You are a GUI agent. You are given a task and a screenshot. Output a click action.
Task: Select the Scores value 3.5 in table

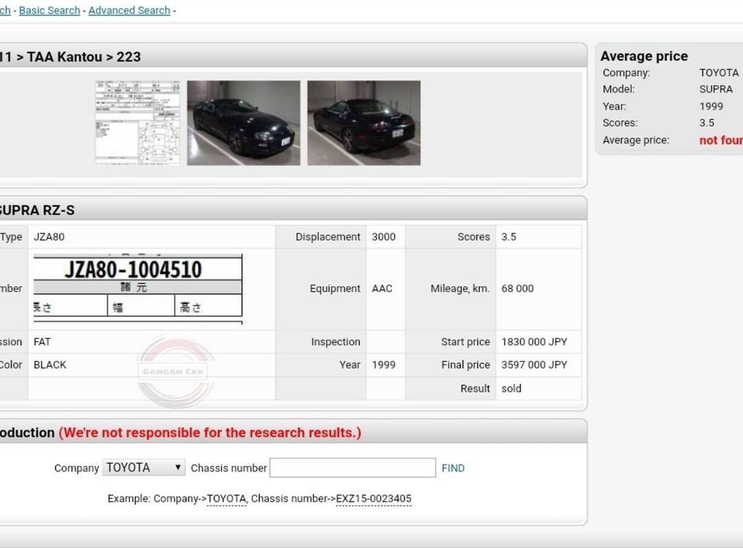coord(508,237)
